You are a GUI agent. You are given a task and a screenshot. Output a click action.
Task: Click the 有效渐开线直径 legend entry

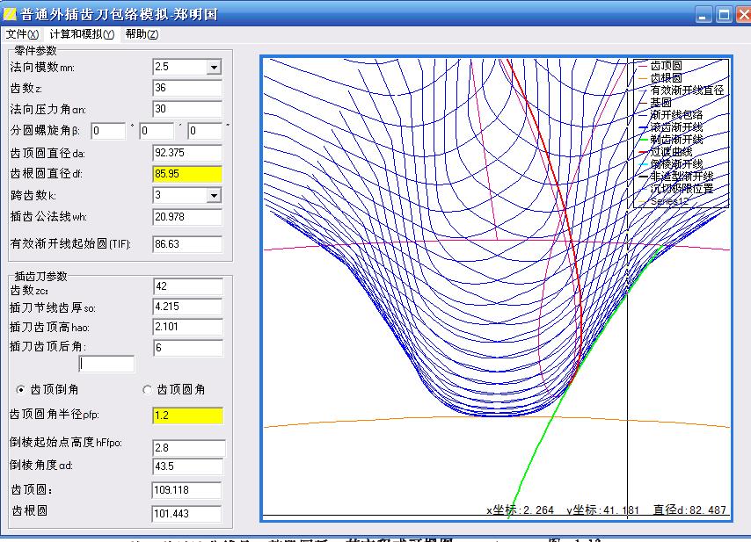682,90
